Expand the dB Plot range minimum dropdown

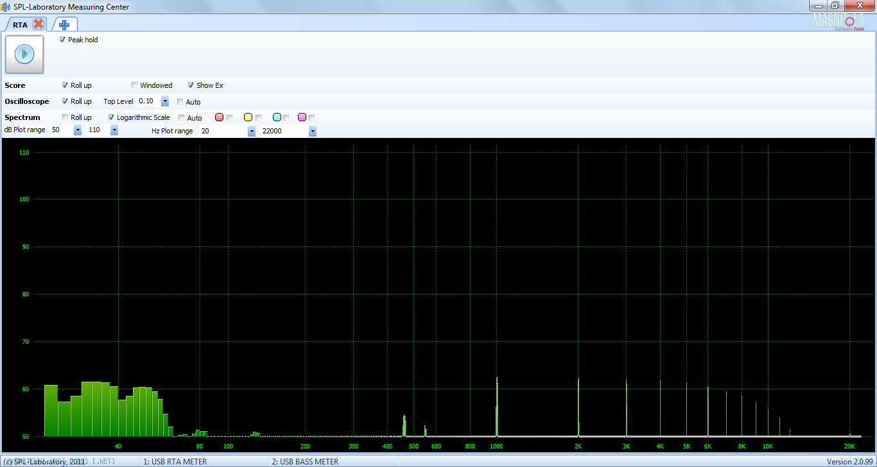(78, 130)
